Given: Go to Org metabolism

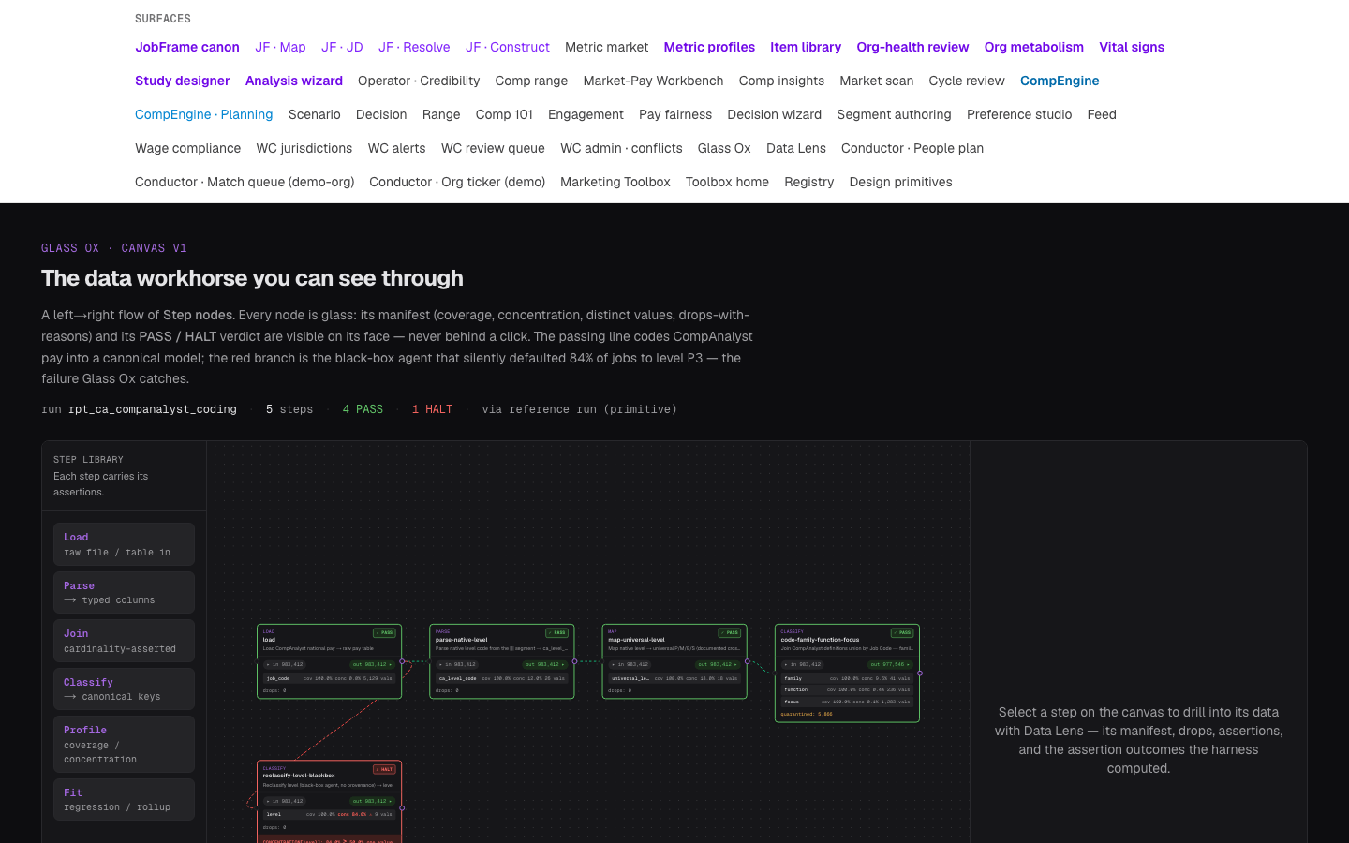Looking at the screenshot, I should 1034,47.
